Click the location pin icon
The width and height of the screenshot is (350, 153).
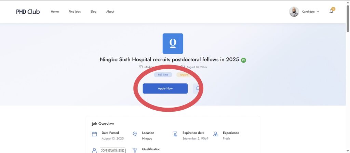(135, 134)
